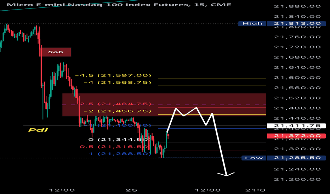
Task: Select the yellow 'Pdl' level label
Action: (x=38, y=130)
